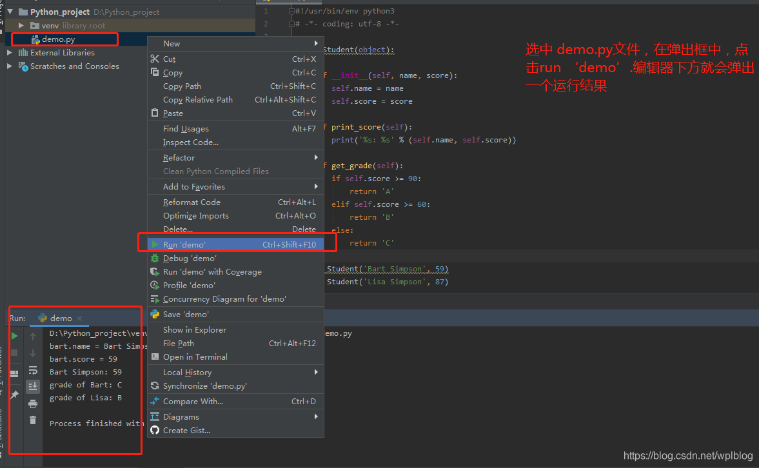The image size is (759, 468).
Task: Clear console with the trash icon
Action: click(x=33, y=420)
